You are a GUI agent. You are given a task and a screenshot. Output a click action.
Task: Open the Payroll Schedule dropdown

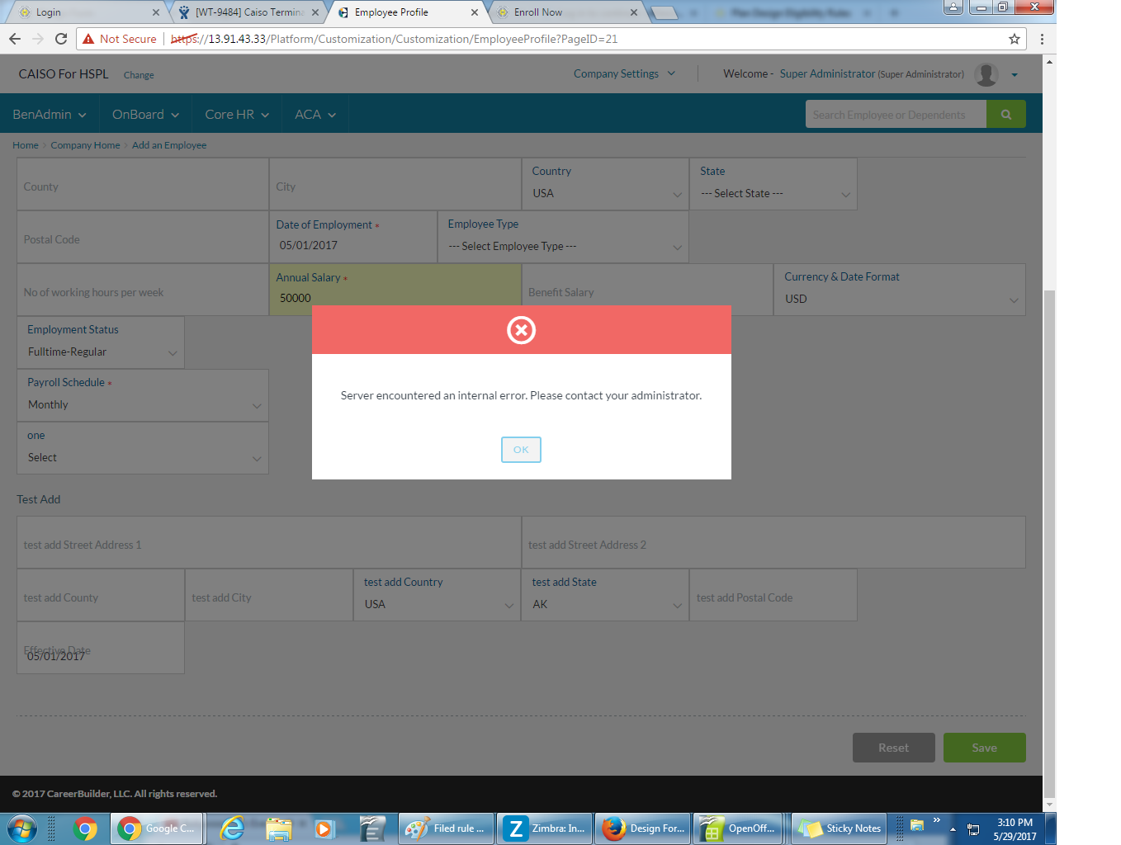(x=143, y=404)
